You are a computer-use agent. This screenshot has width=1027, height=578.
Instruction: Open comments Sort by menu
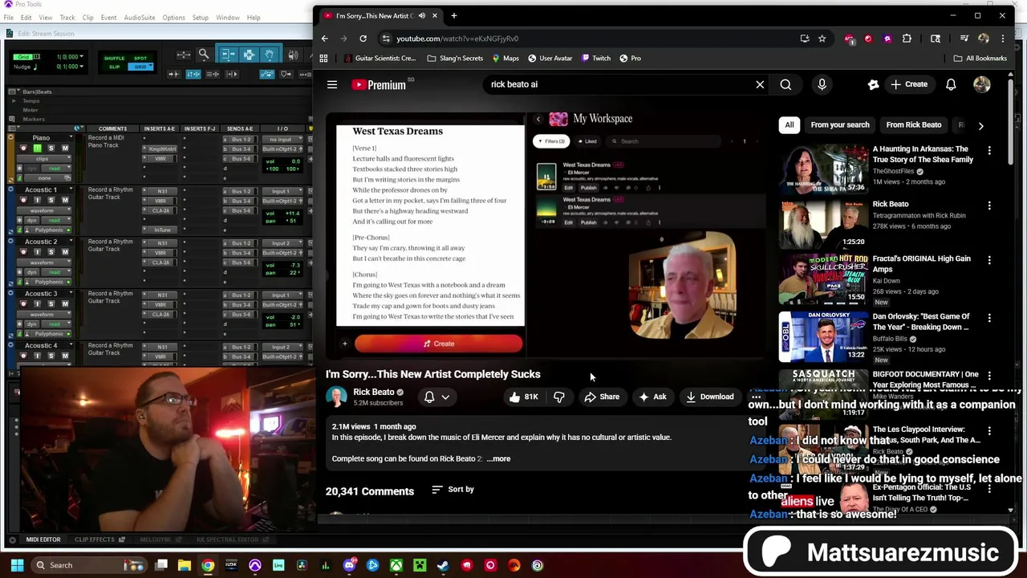(453, 489)
